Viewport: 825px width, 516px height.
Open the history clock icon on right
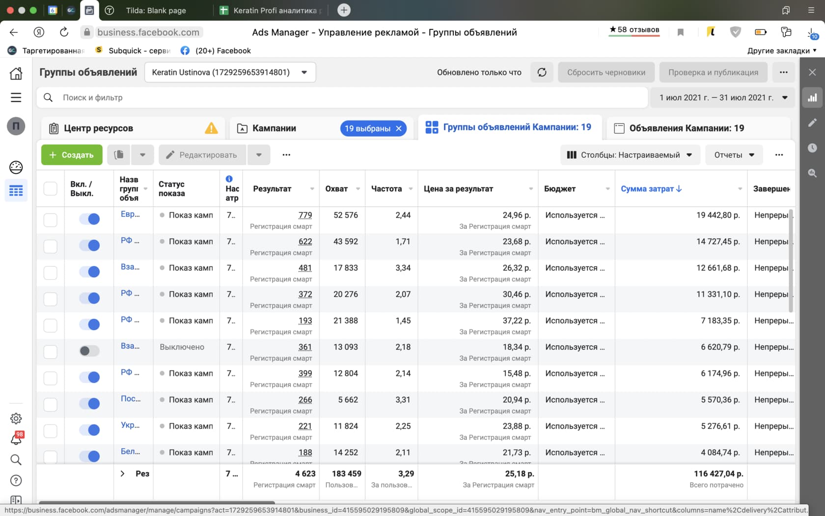click(x=812, y=148)
